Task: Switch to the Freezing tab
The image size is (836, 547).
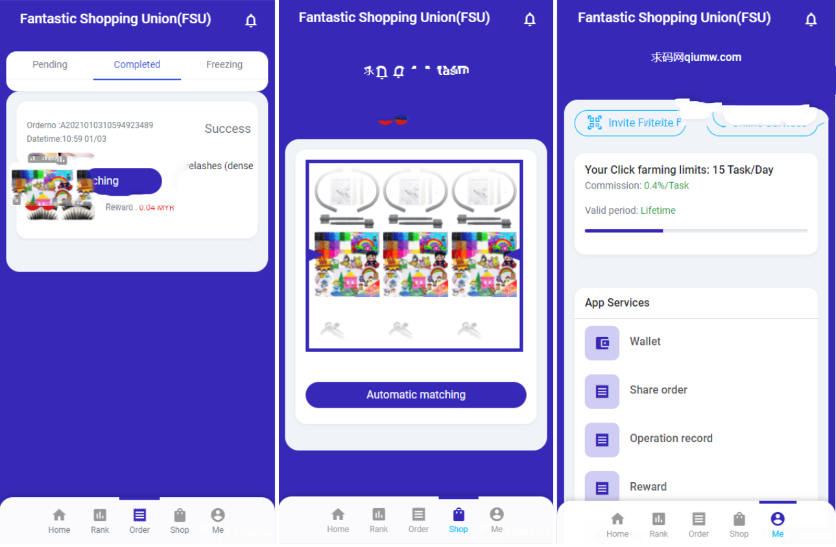Action: (x=224, y=65)
